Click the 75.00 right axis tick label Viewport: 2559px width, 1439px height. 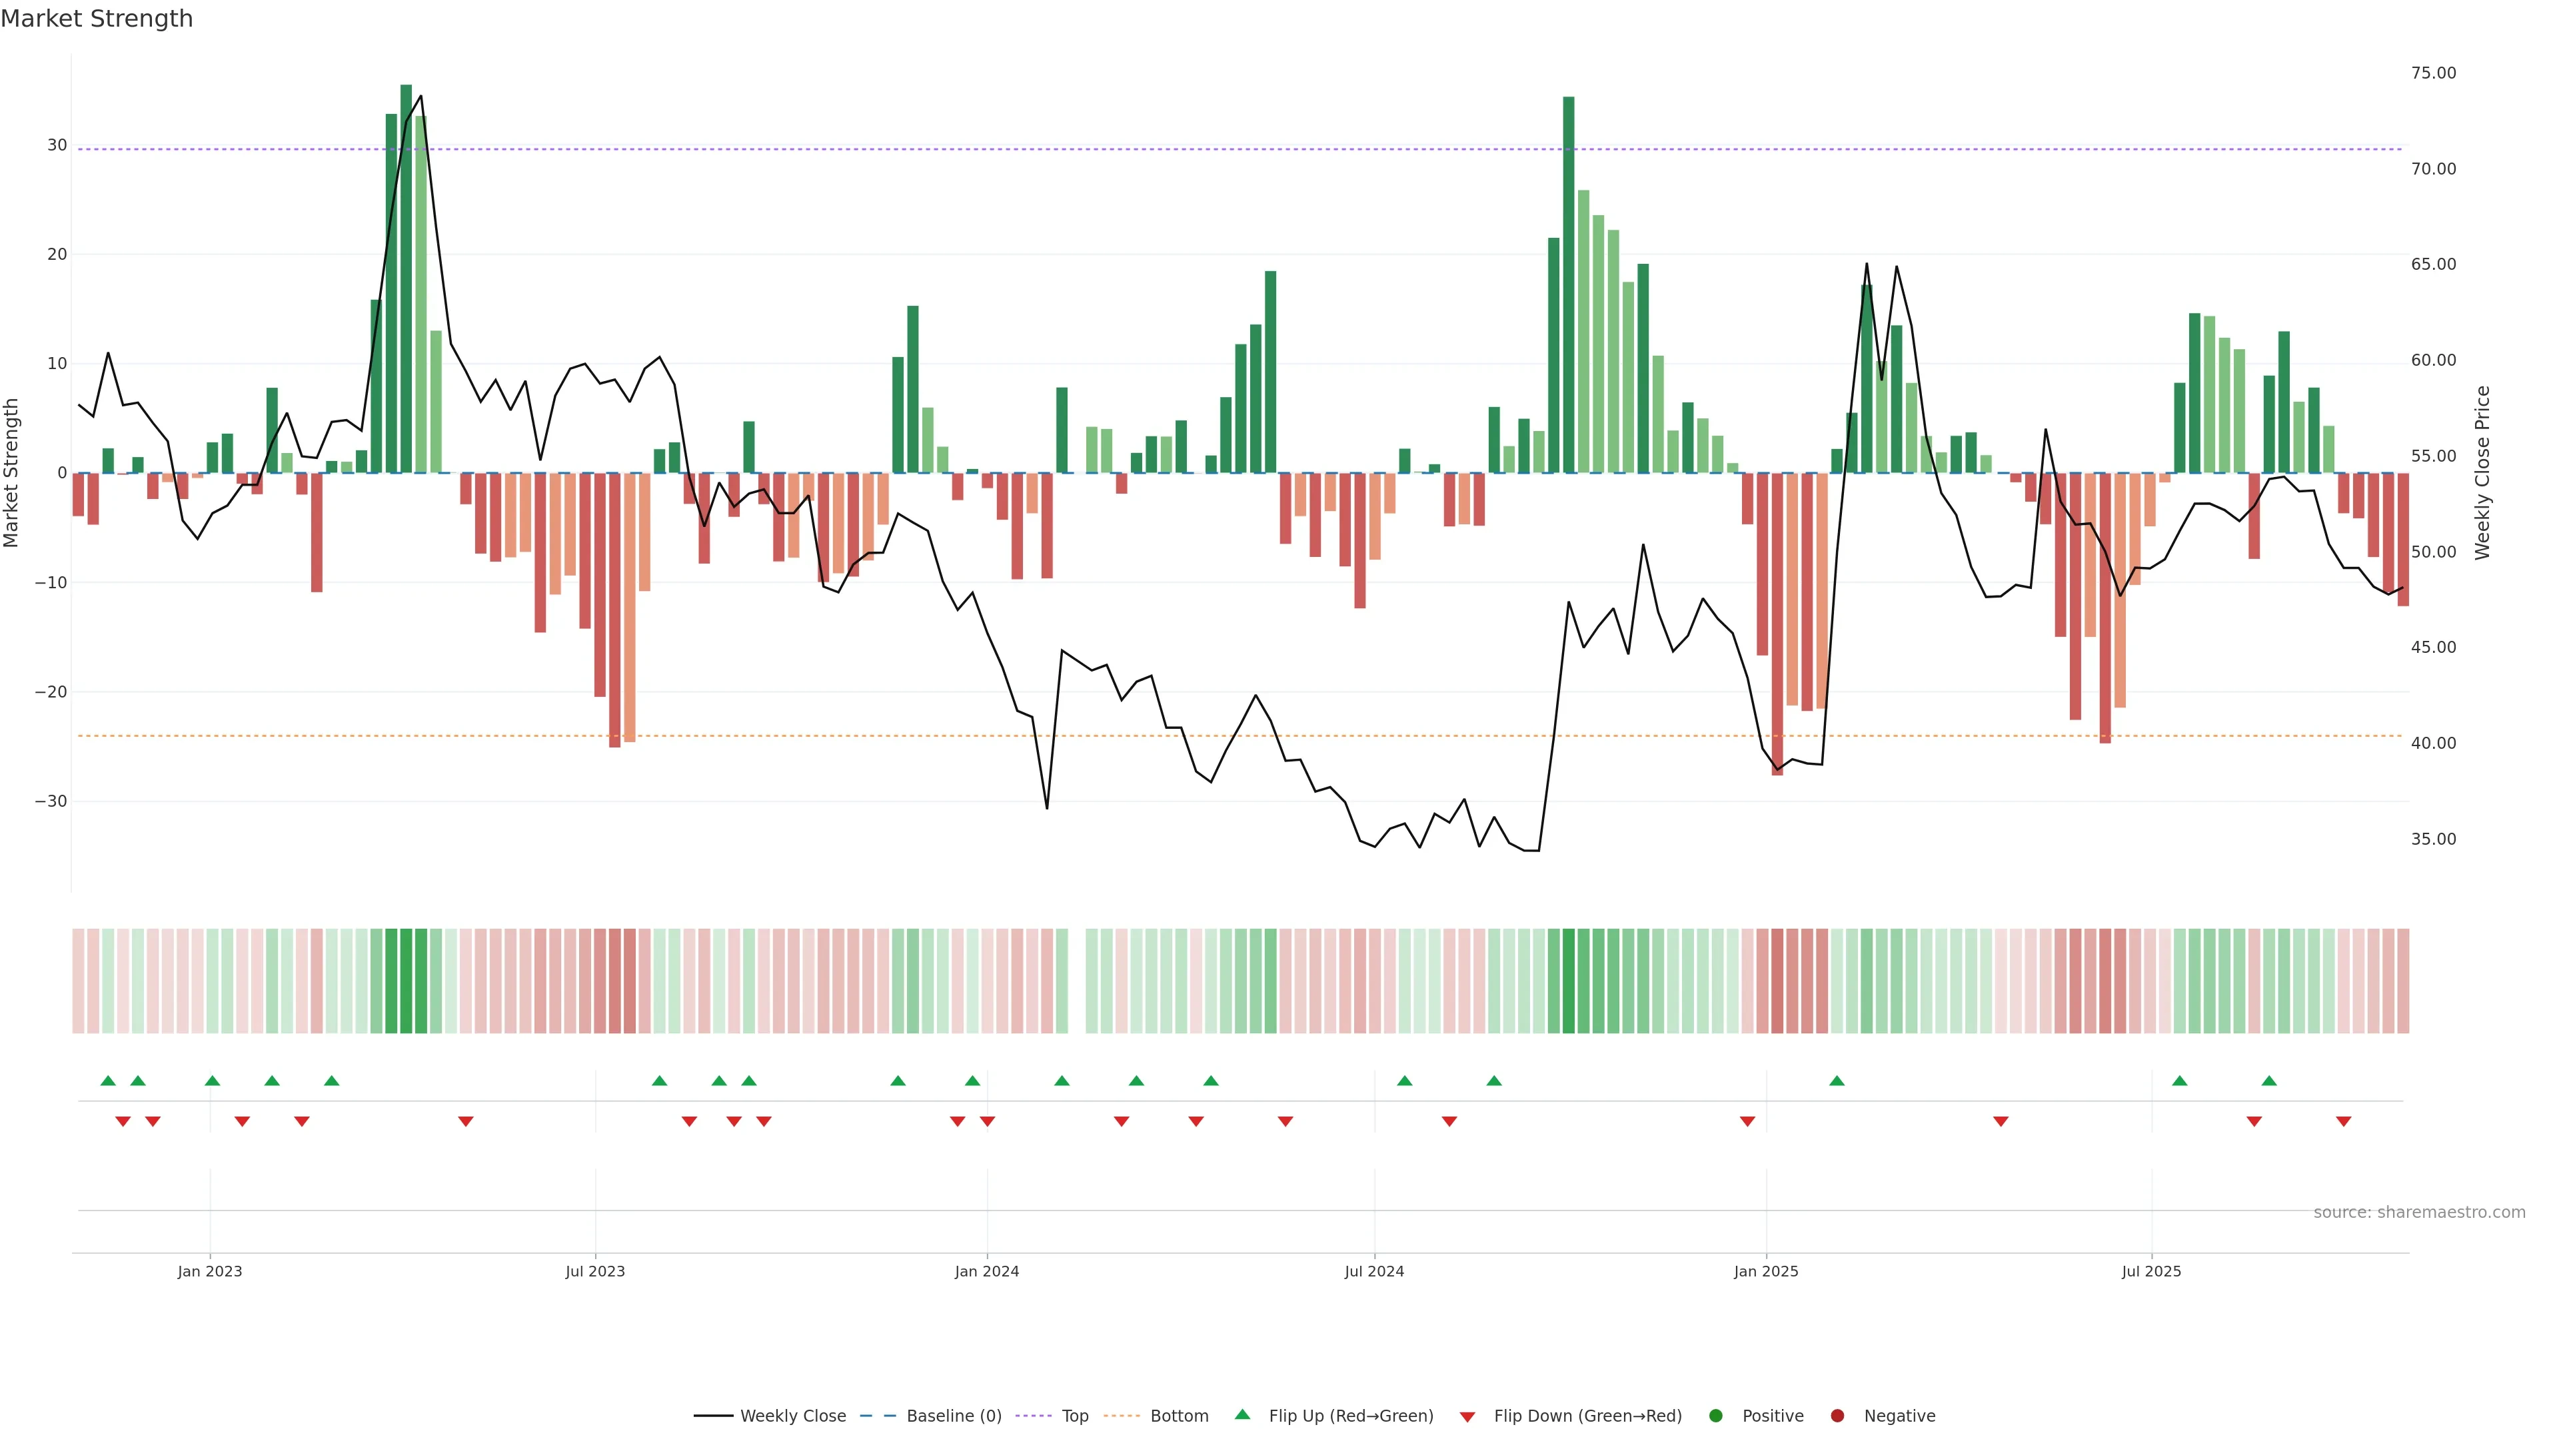coord(2433,73)
